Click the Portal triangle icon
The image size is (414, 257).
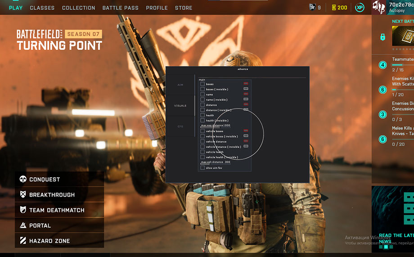[22, 225]
